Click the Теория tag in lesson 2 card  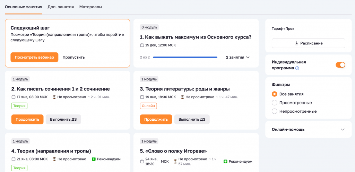19,106
